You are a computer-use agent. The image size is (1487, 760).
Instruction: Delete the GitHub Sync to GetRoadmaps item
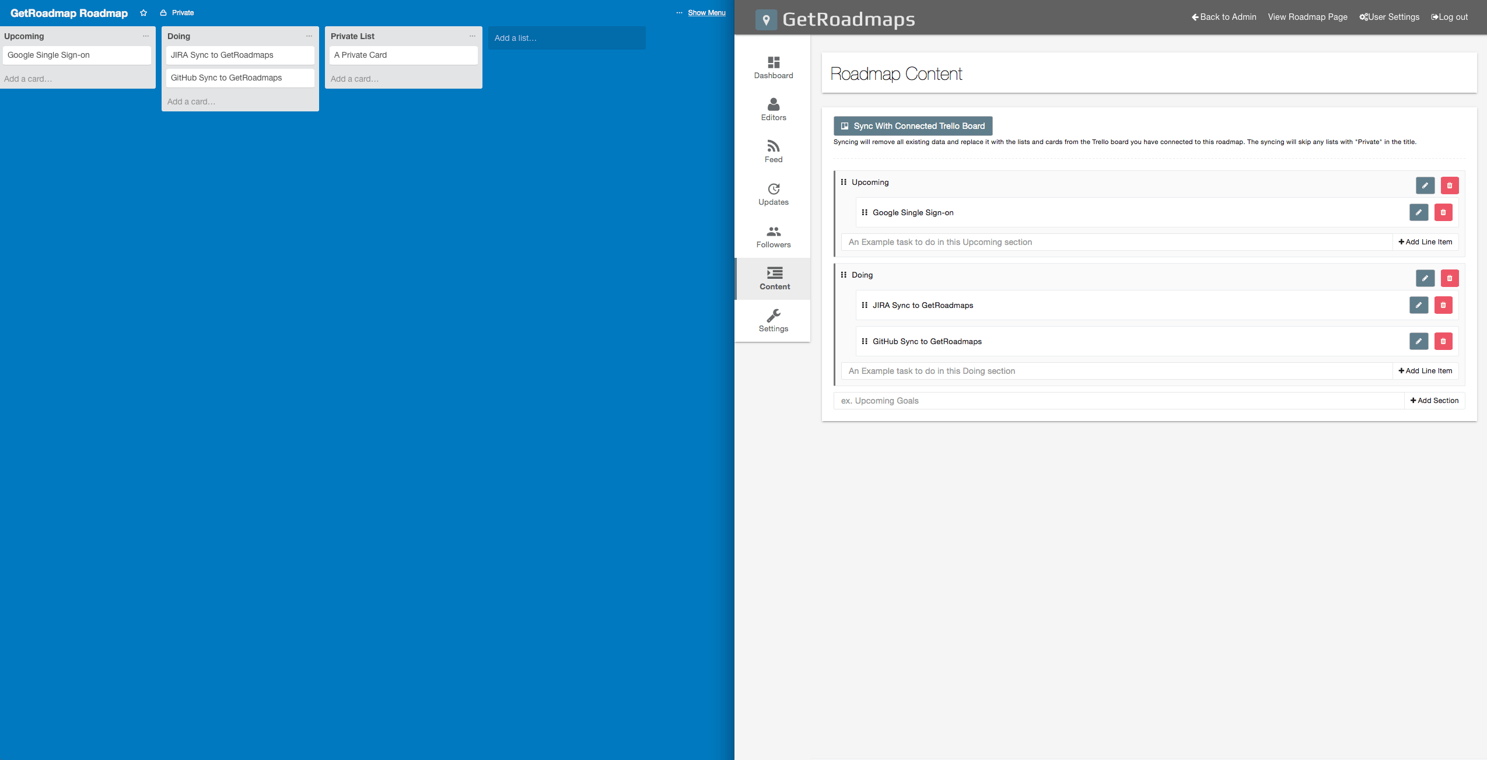1443,341
